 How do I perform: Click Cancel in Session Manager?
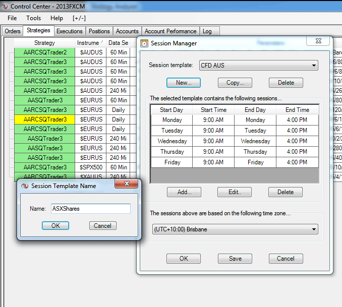[286, 259]
